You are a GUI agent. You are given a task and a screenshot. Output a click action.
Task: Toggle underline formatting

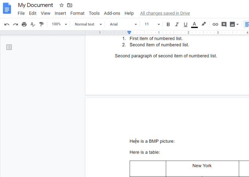tap(186, 24)
